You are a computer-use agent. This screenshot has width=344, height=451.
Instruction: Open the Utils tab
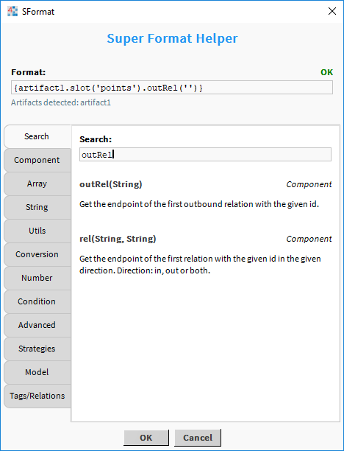tap(37, 231)
